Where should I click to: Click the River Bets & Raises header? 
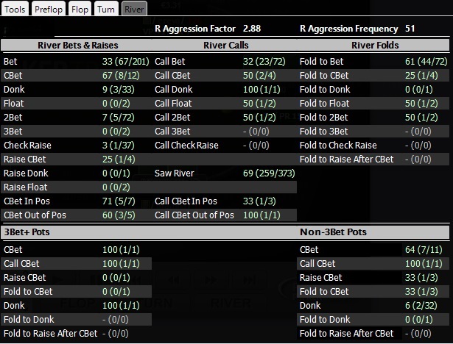point(78,46)
